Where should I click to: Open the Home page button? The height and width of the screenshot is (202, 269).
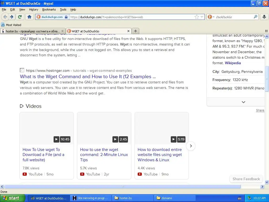click(29, 17)
